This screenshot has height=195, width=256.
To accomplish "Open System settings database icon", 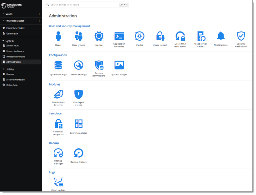I will click(x=58, y=65).
